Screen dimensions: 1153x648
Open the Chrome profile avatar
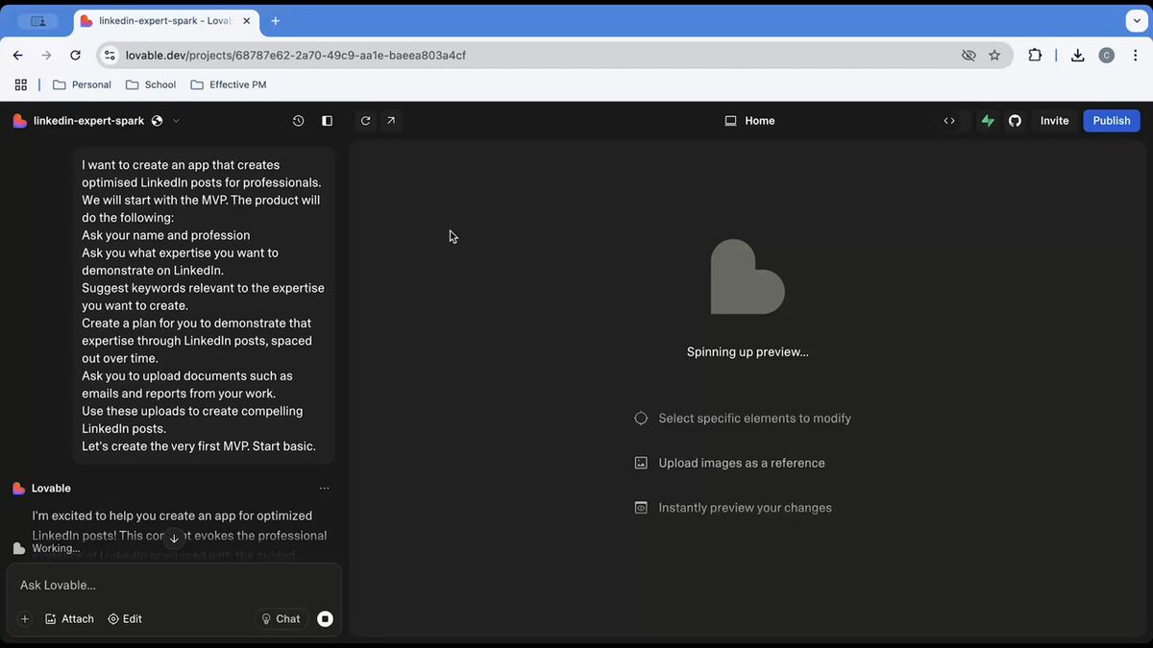pos(1107,56)
